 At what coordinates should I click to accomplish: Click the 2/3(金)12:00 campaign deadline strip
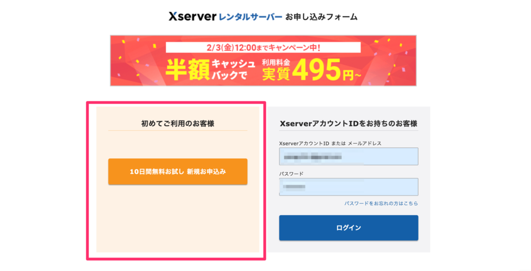pos(263,48)
